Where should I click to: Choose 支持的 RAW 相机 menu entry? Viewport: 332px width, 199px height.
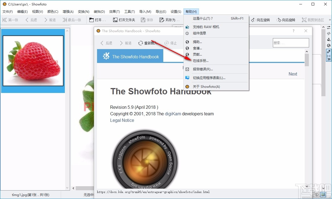click(x=216, y=27)
